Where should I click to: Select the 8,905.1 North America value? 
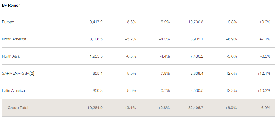[197, 39]
